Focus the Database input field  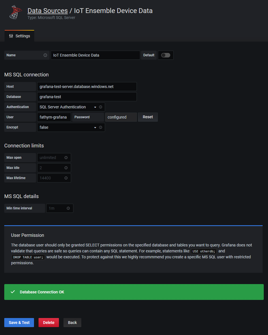click(87, 97)
